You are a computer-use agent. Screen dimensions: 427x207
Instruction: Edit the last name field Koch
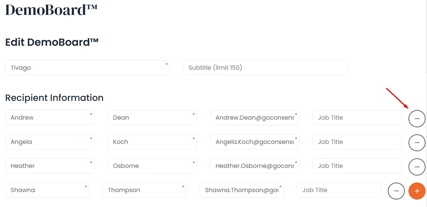pyautogui.click(x=152, y=142)
